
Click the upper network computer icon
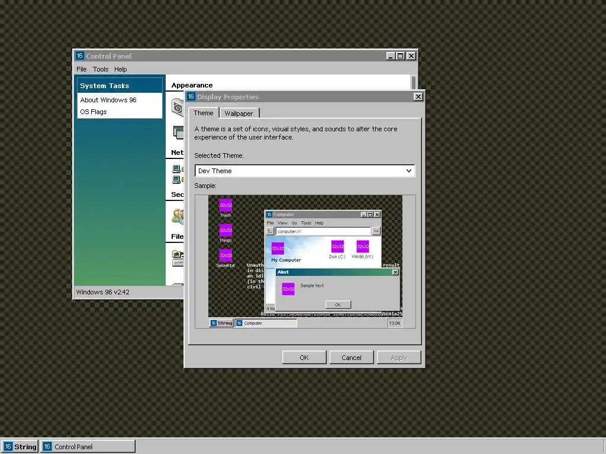(178, 168)
